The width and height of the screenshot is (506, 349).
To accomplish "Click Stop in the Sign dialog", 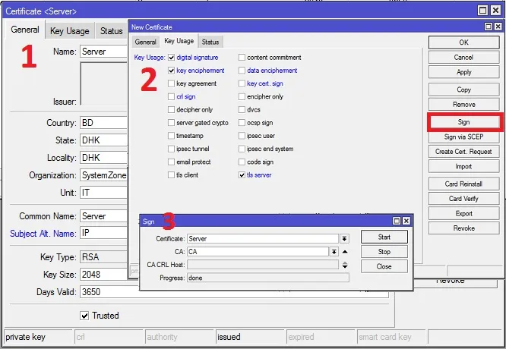I will [x=384, y=252].
